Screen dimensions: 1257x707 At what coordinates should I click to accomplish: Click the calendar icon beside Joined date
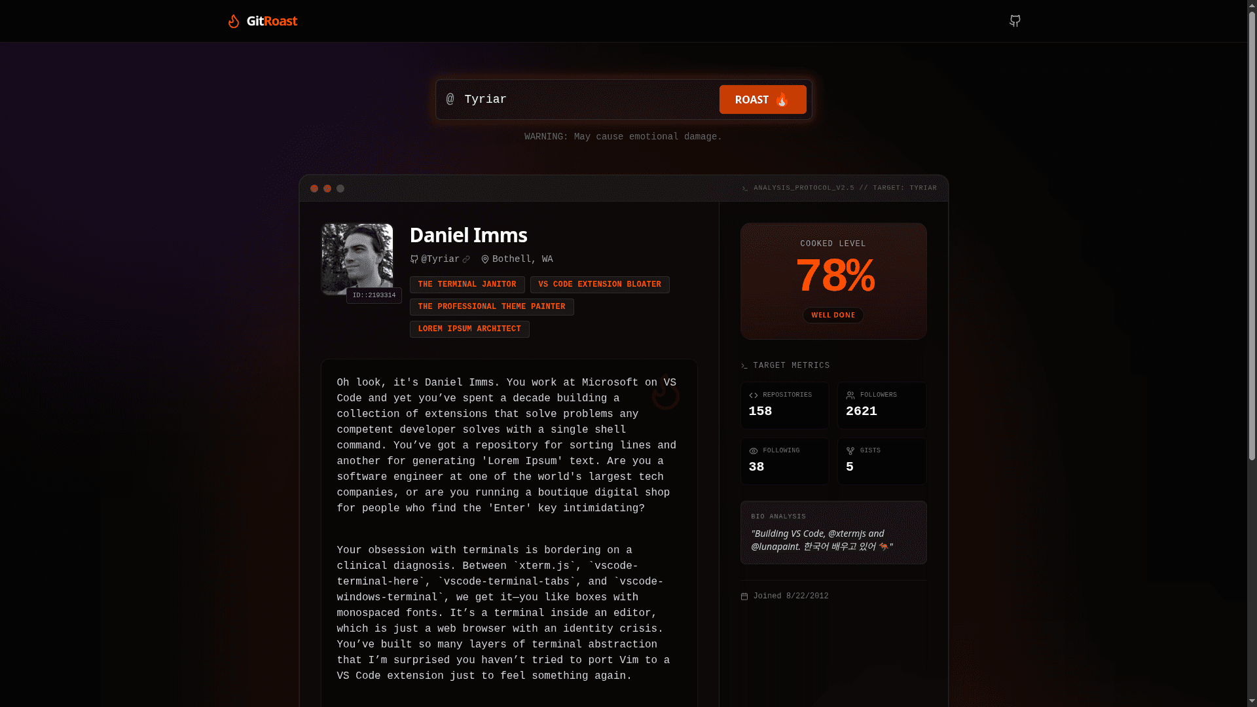[744, 596]
